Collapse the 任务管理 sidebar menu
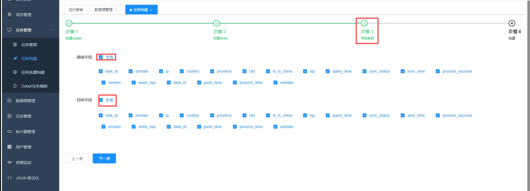Screen dimensions: 530x191 click(x=52, y=30)
